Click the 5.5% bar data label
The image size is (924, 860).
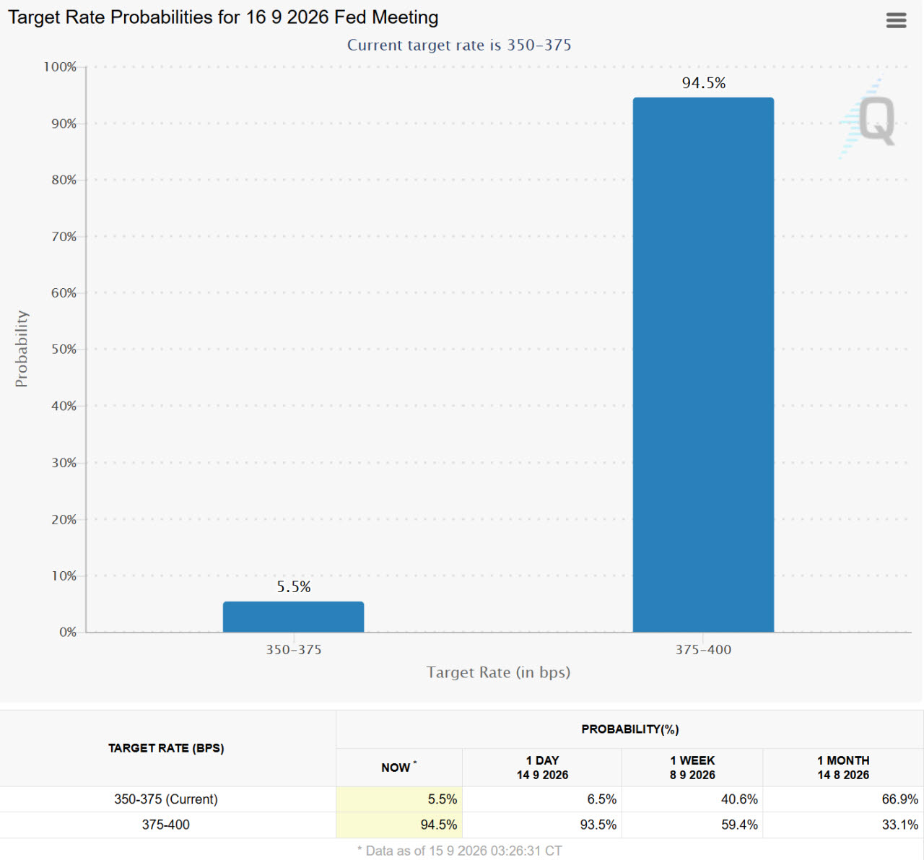pyautogui.click(x=294, y=587)
